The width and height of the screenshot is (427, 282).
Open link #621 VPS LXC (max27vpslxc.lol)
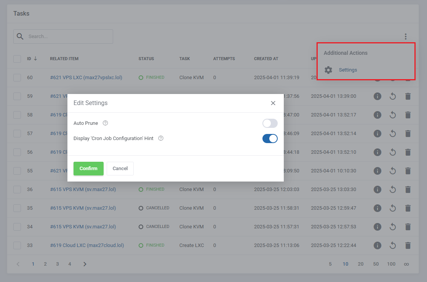[86, 78]
